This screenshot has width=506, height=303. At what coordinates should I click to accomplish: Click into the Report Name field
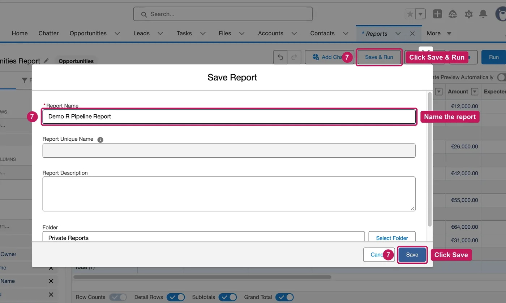click(229, 117)
